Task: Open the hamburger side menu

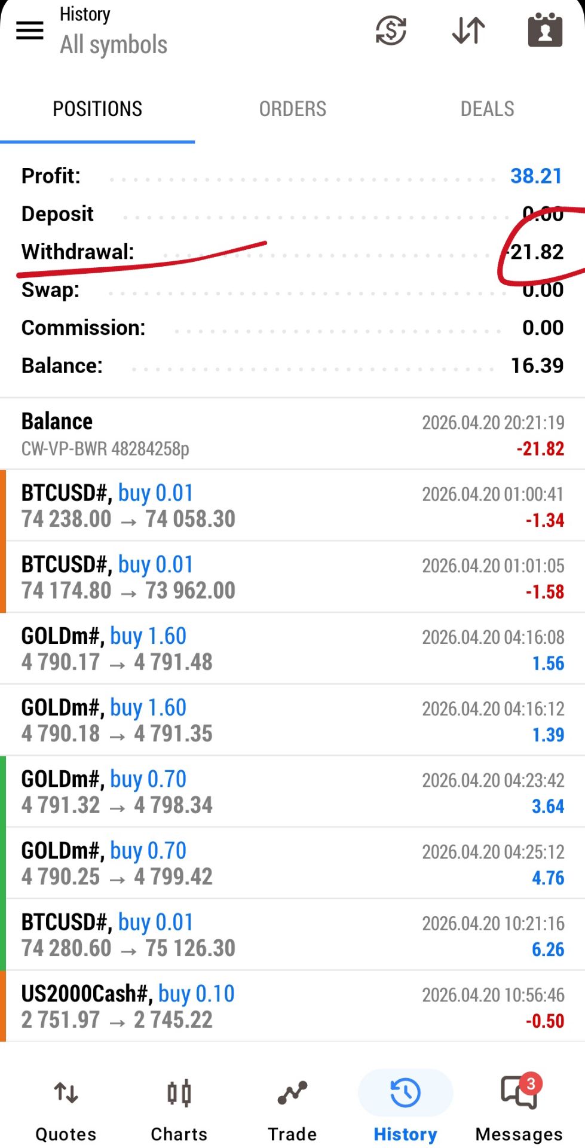Action: point(30,30)
